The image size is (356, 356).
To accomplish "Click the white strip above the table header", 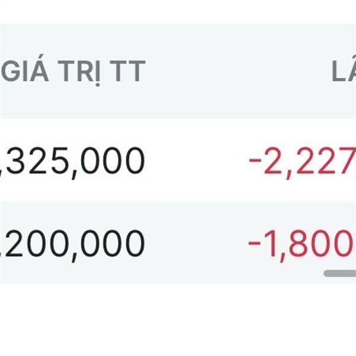I will pyautogui.click(x=178, y=12).
